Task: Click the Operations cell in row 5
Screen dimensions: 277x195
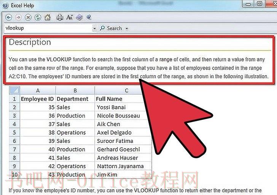Action: 75,133
